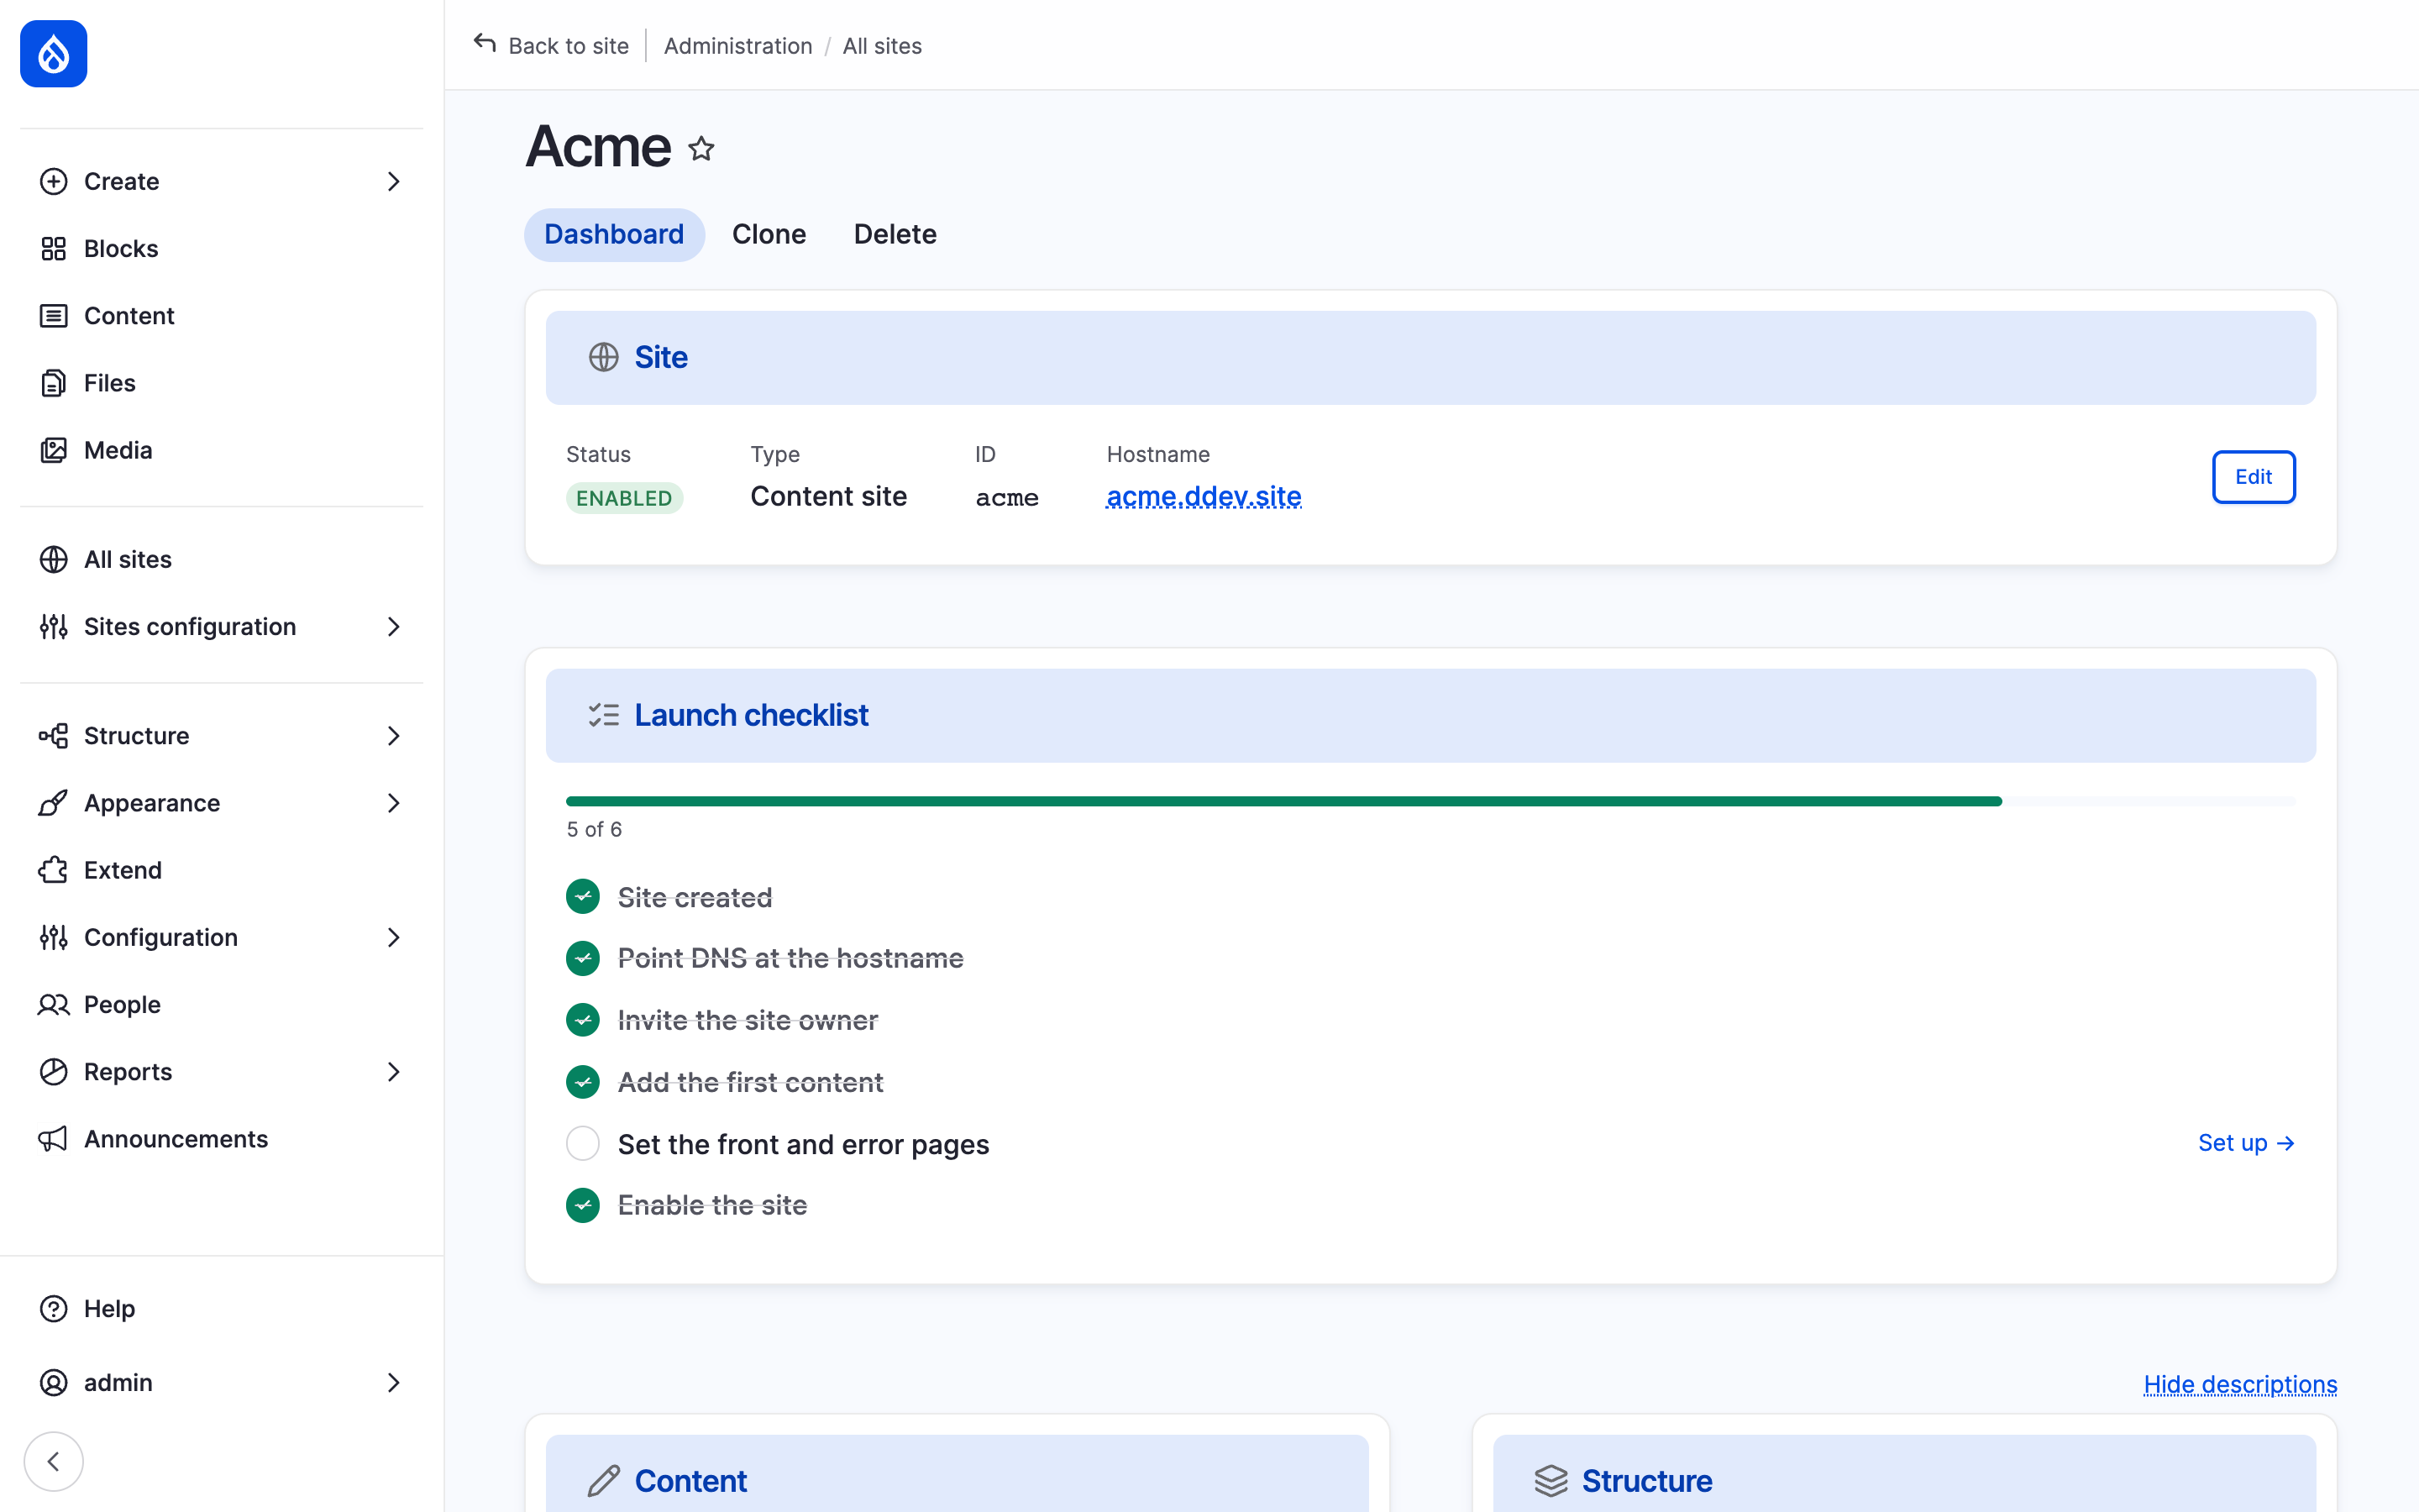Expand the admin account chevron
2419x1512 pixels.
394,1382
